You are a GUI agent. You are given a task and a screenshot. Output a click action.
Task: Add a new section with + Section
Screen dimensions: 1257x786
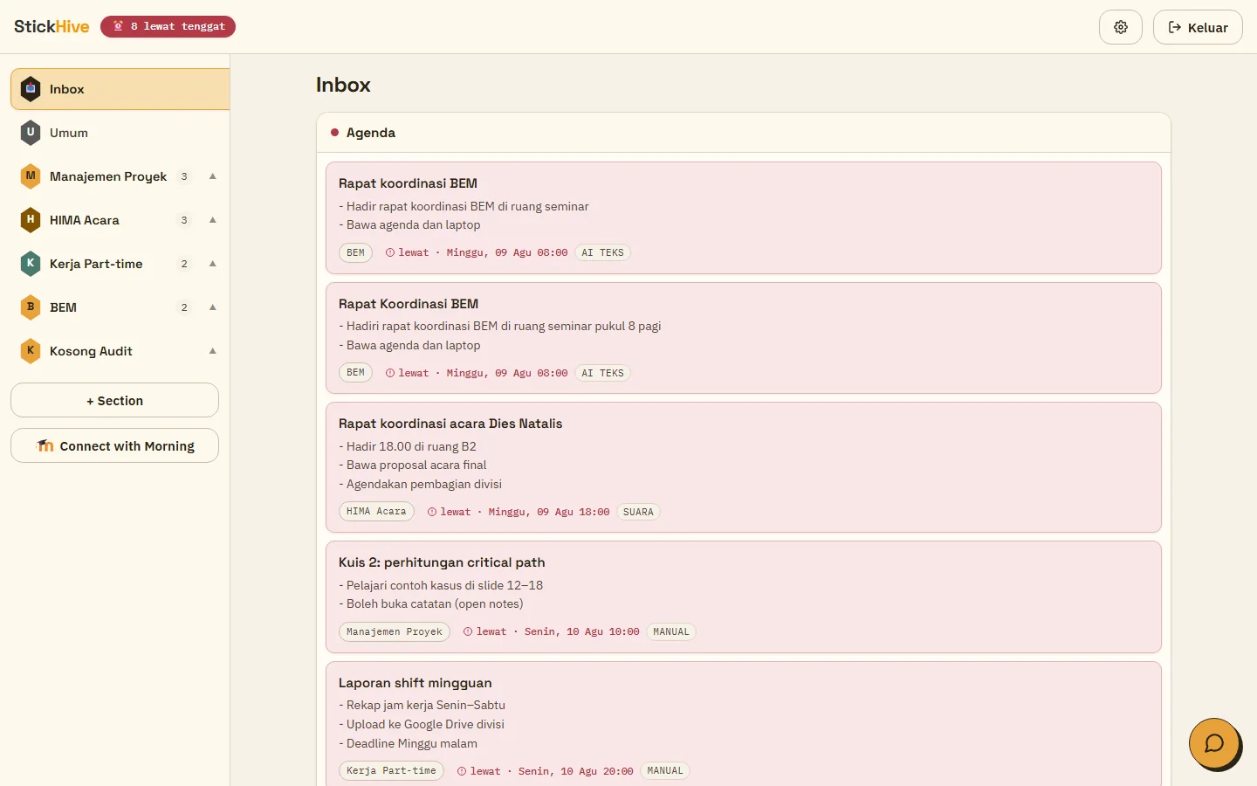[114, 400]
